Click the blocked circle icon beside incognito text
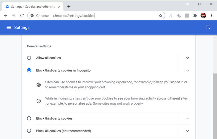 pyautogui.click(x=39, y=101)
